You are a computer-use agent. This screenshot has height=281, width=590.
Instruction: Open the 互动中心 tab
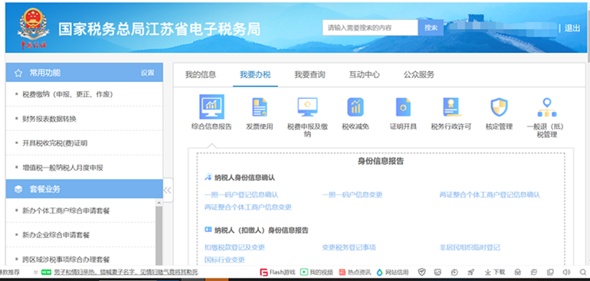[364, 74]
